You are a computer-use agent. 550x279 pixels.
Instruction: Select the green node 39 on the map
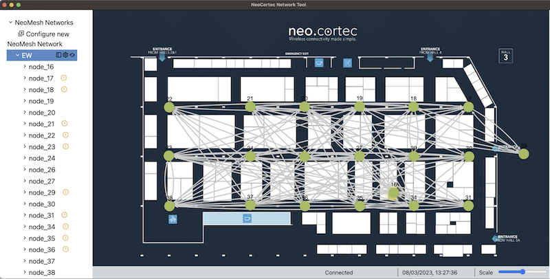click(x=524, y=153)
